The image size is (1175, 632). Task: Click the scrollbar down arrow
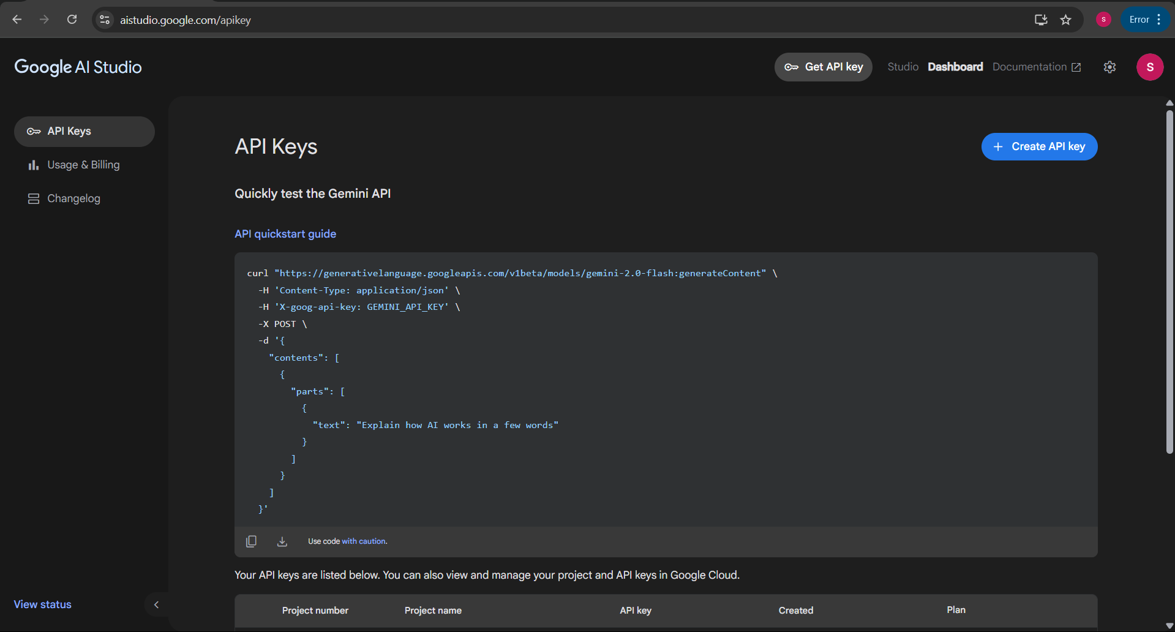point(1169,626)
